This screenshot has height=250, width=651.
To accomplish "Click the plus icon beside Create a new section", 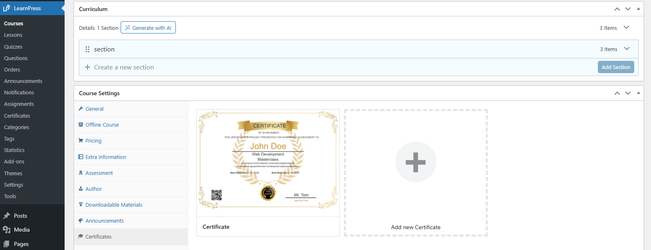I will tap(88, 67).
